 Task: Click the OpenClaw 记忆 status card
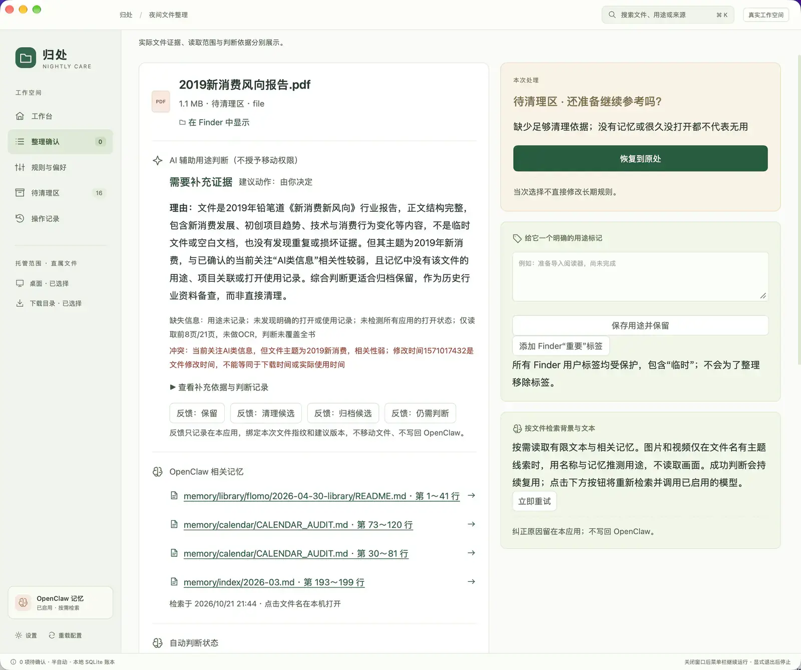tap(61, 602)
